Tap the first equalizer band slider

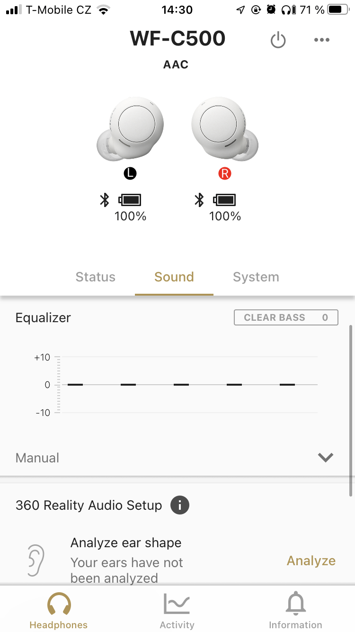tap(75, 385)
